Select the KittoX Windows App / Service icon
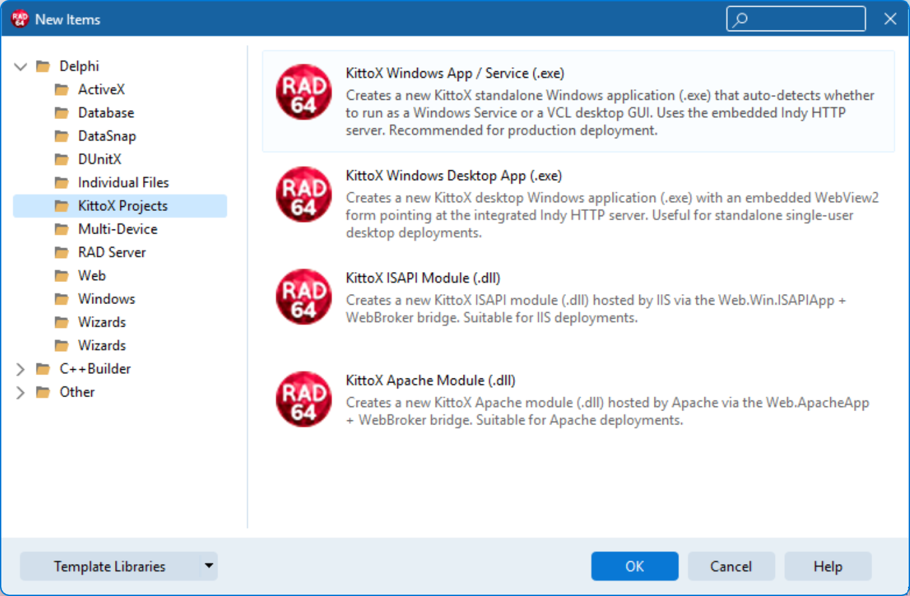The width and height of the screenshot is (910, 596). point(303,92)
